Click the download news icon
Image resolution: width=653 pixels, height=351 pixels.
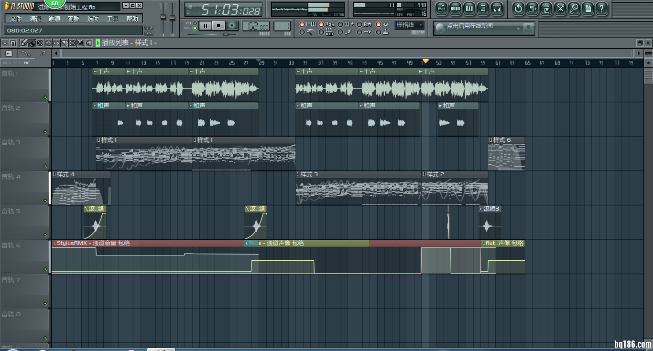tap(528, 28)
